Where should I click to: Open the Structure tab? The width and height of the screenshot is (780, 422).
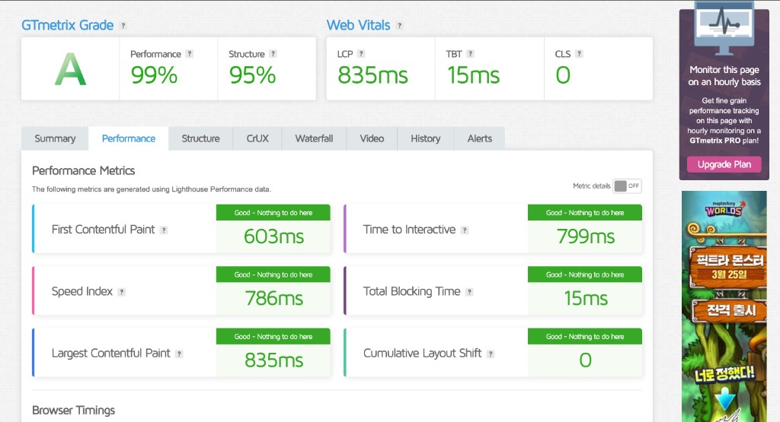tap(200, 138)
